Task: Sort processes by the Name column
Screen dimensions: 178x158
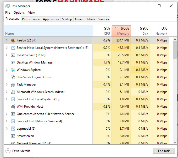Action: click(x=48, y=31)
